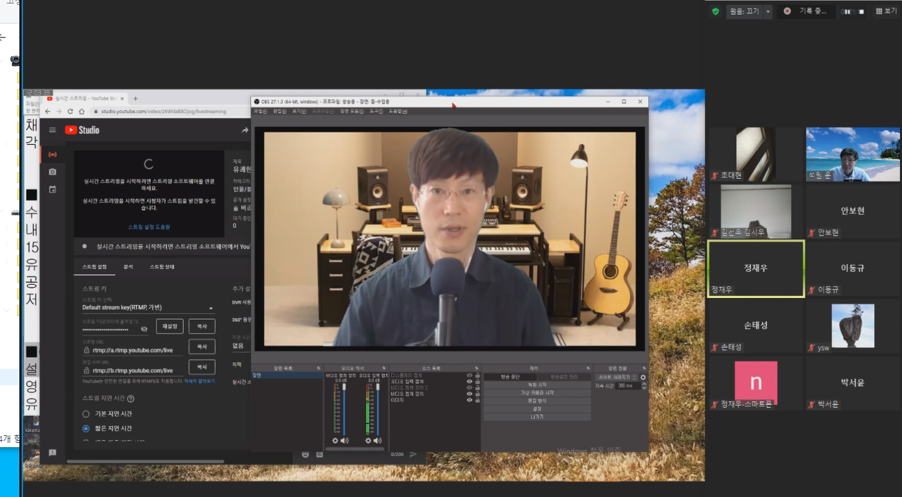Click the 녹화 시작 button in OBS
Image resolution: width=902 pixels, height=497 pixels.
[x=537, y=385]
